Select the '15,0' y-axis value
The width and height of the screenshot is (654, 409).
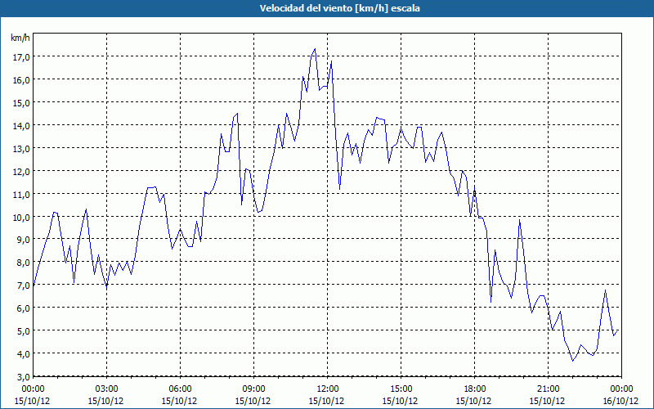21,103
